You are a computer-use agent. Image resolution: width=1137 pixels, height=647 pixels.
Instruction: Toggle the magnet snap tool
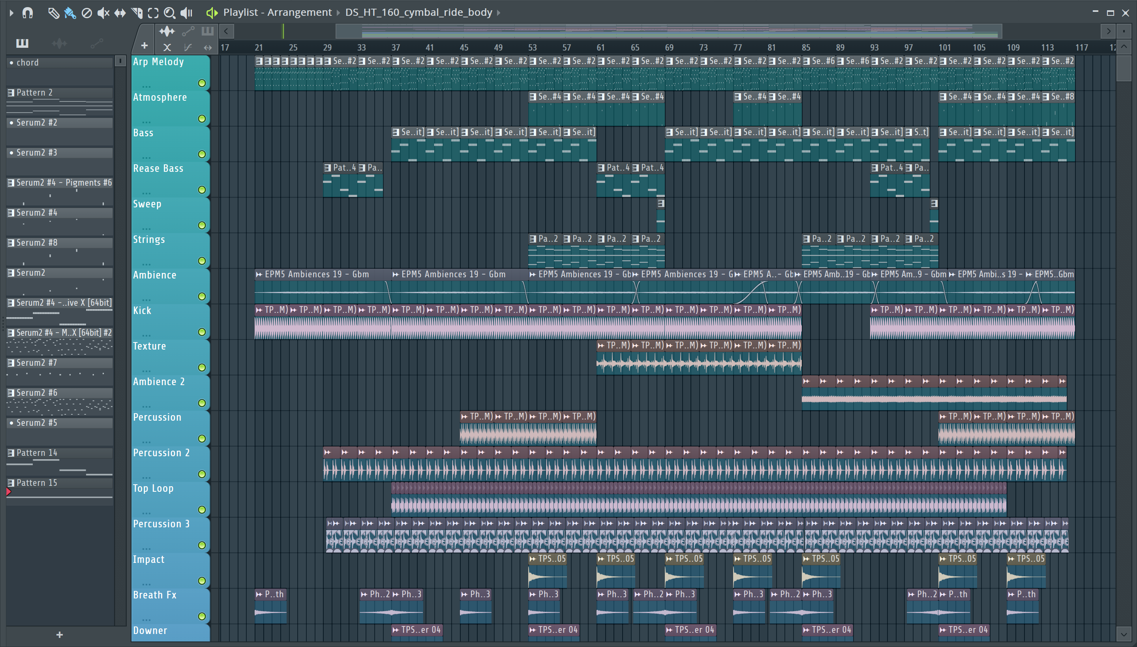point(28,13)
